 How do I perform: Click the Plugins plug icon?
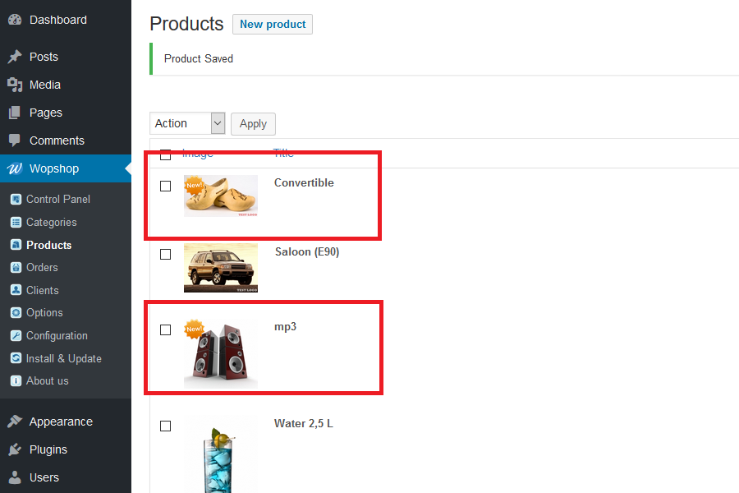(x=15, y=449)
